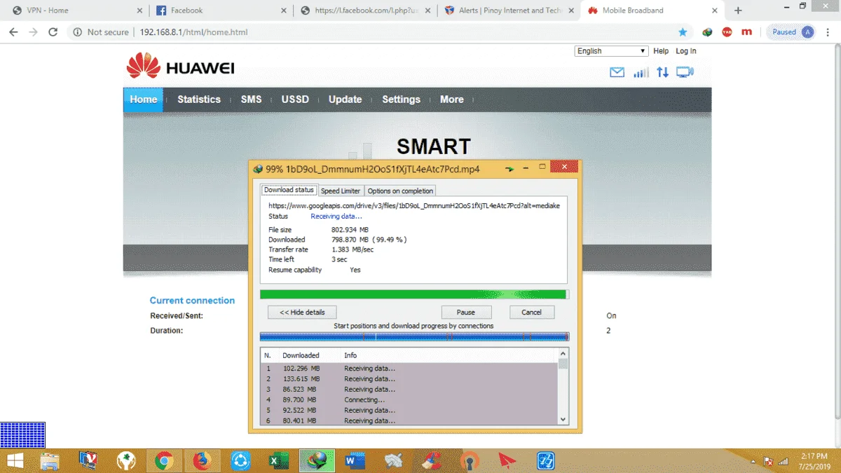Screen dimensions: 841x473
Task: Click the up/down data traffic arrows icon
Action: pos(662,72)
